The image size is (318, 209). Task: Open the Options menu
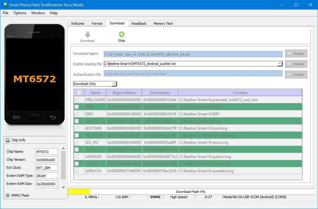20,13
